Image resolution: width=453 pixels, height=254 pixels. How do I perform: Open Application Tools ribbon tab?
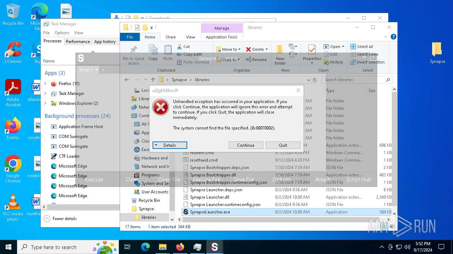pyautogui.click(x=222, y=37)
